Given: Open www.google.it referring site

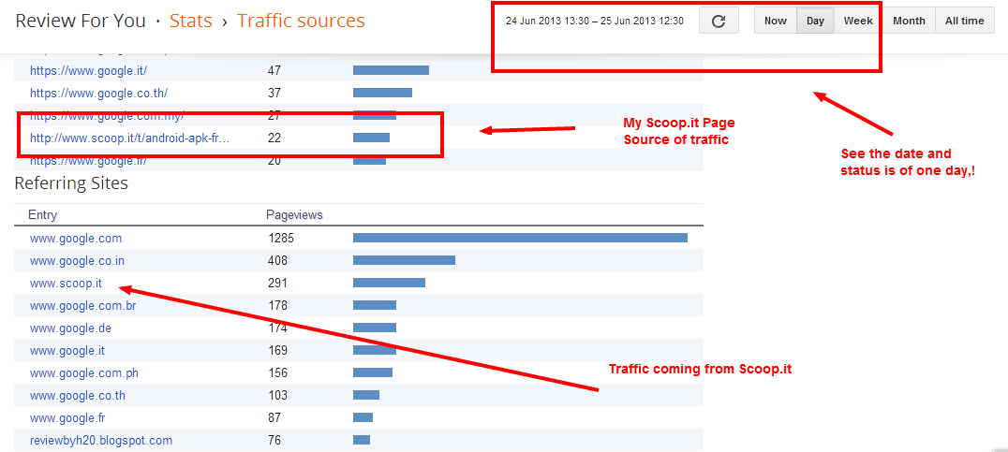Looking at the screenshot, I should pyautogui.click(x=67, y=351).
